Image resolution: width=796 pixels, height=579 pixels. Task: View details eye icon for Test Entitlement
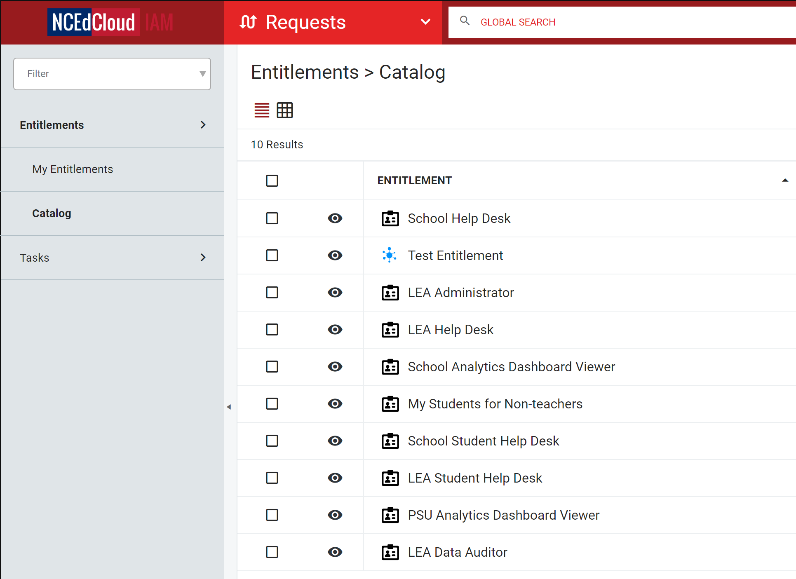tap(335, 256)
